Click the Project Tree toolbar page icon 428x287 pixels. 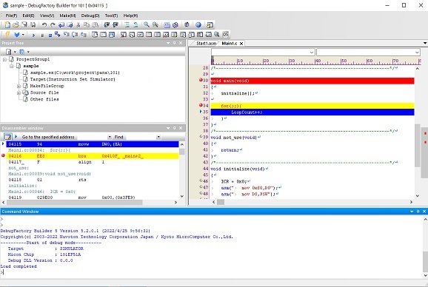[x=8, y=52]
